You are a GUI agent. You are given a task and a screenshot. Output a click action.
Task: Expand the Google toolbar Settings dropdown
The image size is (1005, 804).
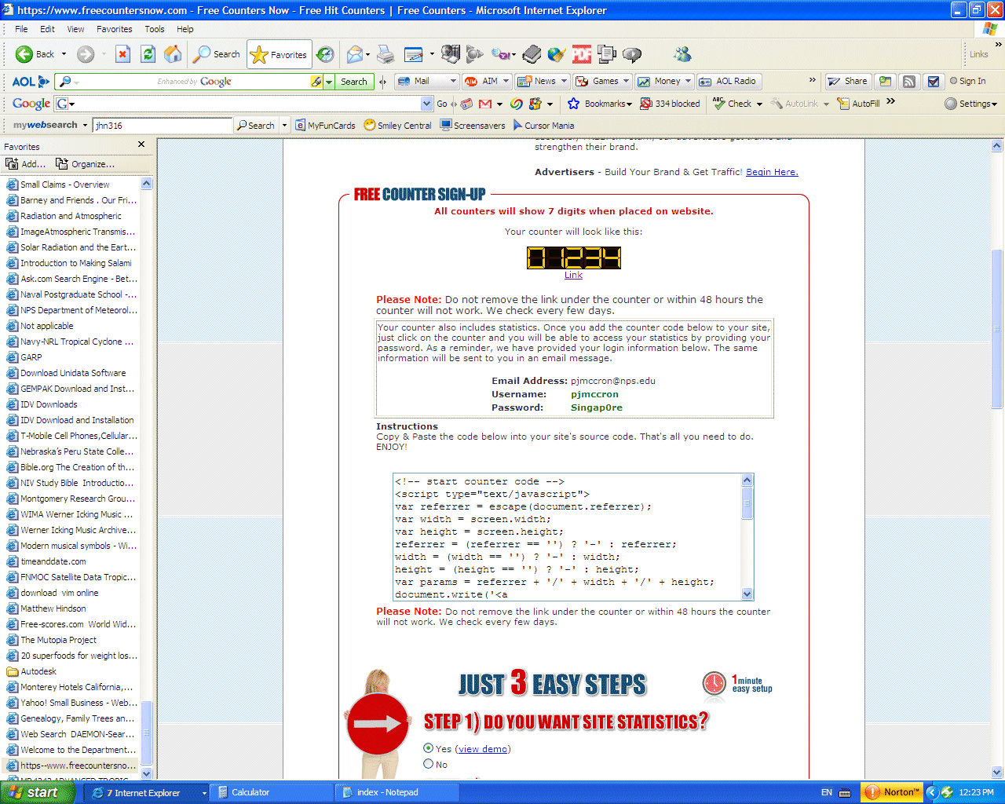click(971, 104)
